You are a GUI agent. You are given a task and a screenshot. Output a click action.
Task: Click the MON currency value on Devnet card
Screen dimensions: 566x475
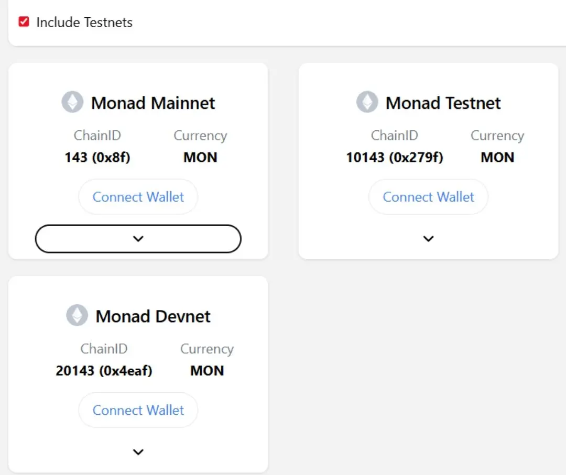coord(207,371)
